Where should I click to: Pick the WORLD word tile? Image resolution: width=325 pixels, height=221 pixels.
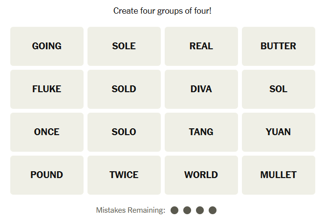201,175
